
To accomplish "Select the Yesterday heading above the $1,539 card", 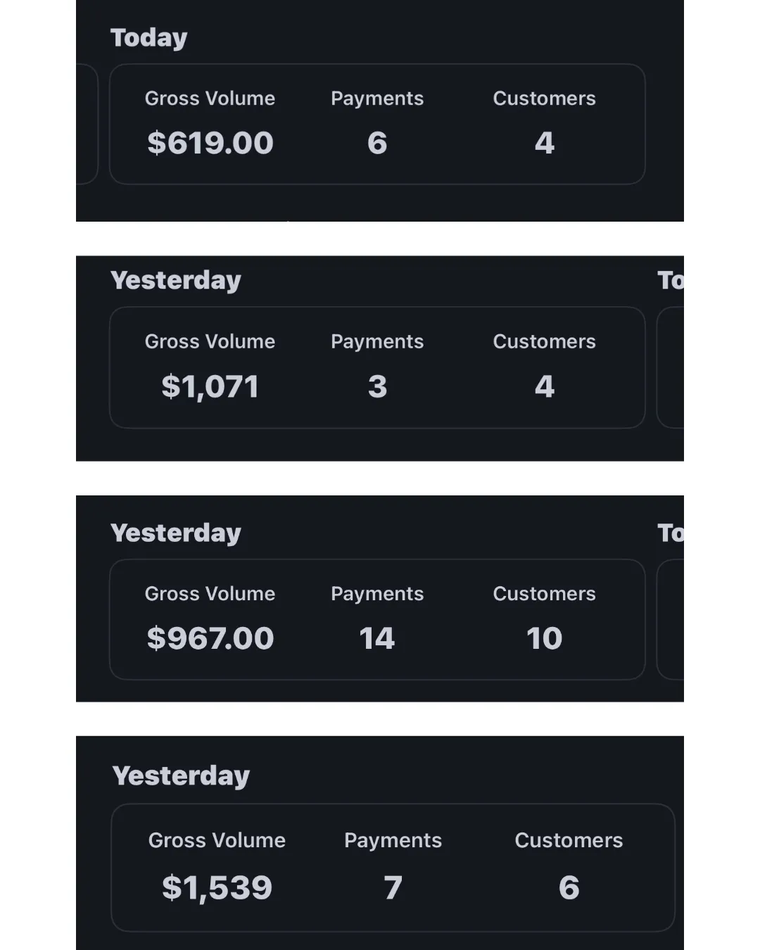I will tap(181, 776).
